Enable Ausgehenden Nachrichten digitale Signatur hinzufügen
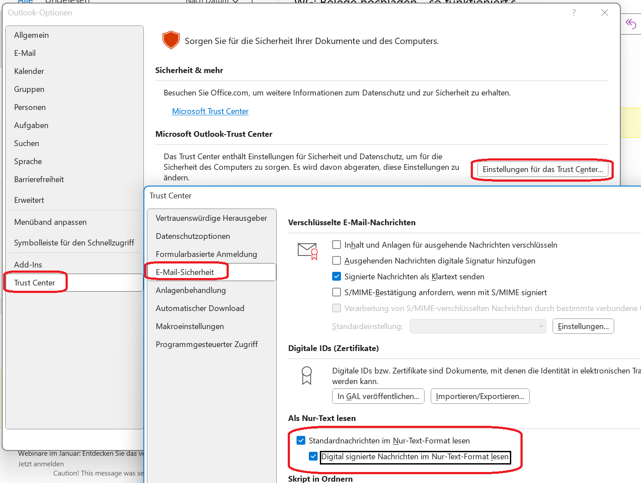This screenshot has height=483, width=641. 337,260
